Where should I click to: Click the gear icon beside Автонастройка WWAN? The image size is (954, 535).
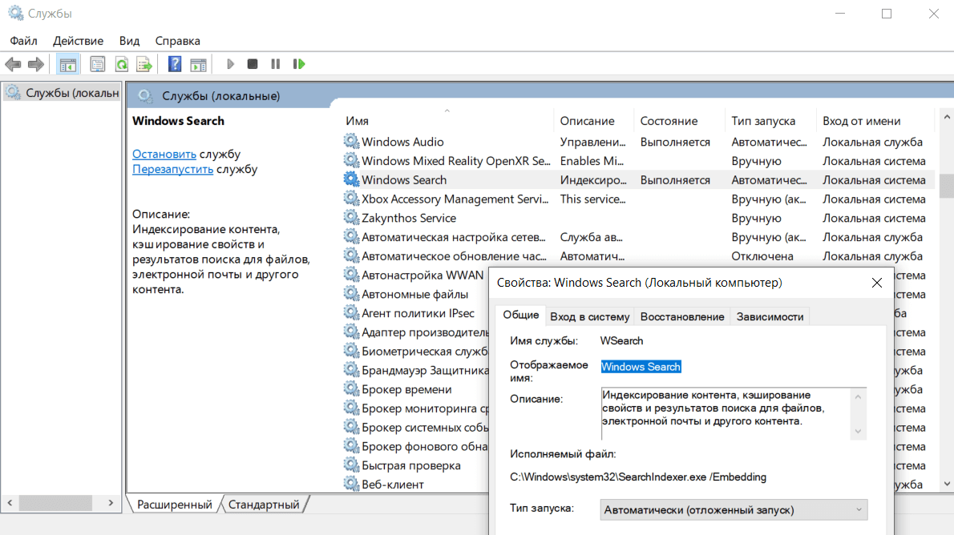pos(351,274)
